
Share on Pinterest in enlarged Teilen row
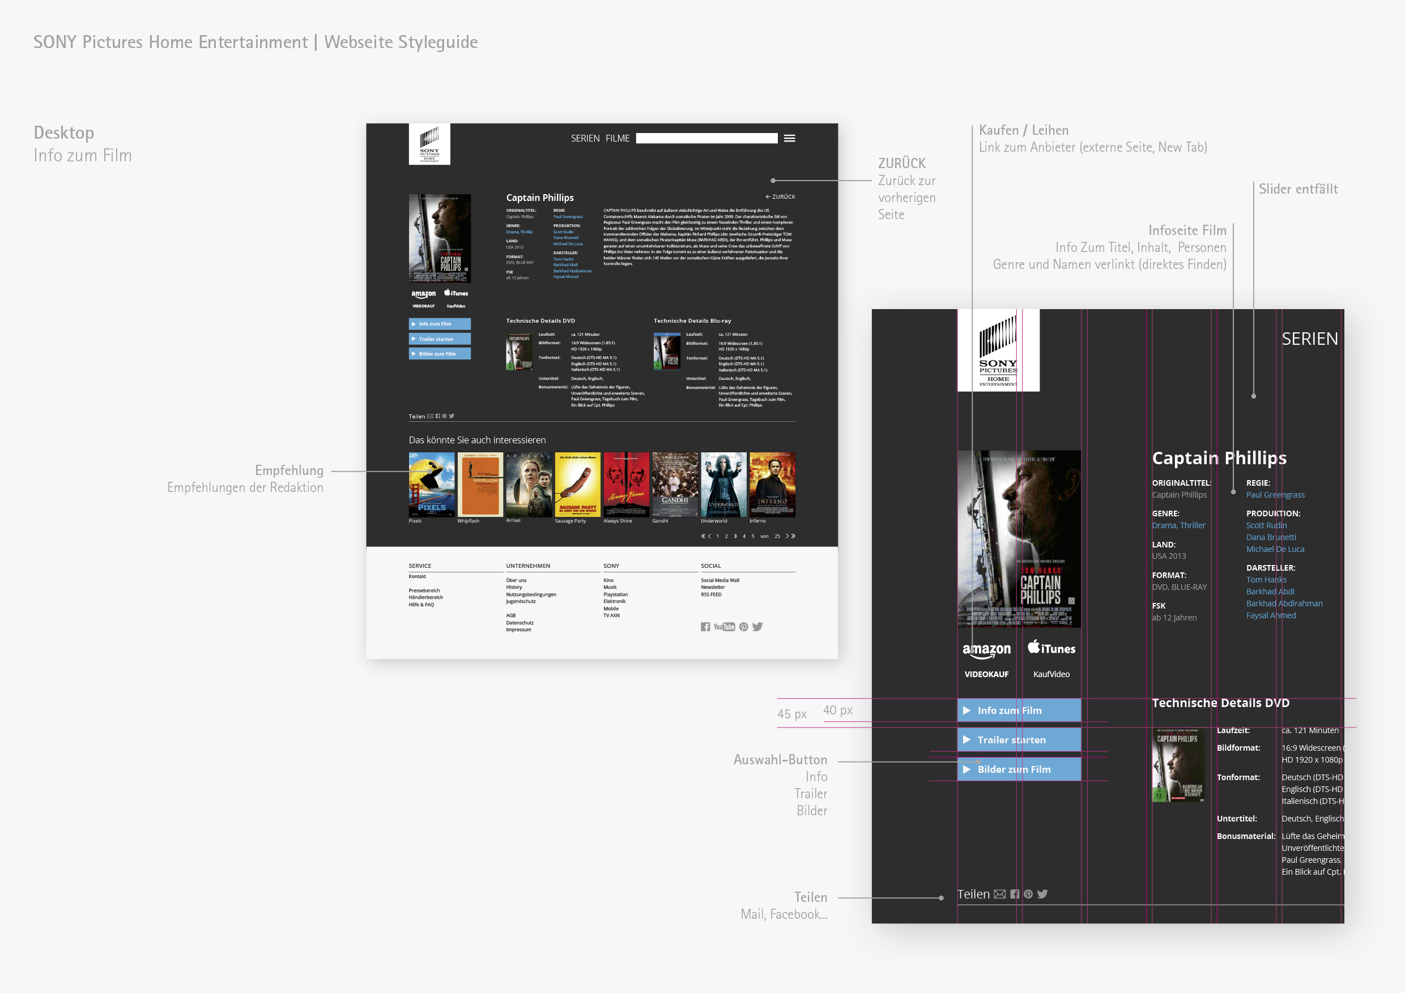point(1028,894)
